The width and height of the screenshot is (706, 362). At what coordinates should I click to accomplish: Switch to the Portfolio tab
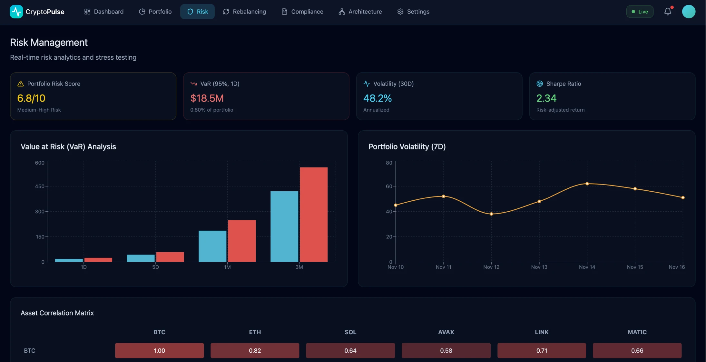(x=155, y=11)
